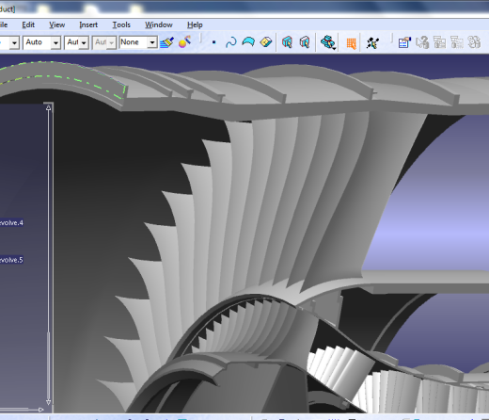
Task: Click the Snap to point icon
Action: coord(372,43)
